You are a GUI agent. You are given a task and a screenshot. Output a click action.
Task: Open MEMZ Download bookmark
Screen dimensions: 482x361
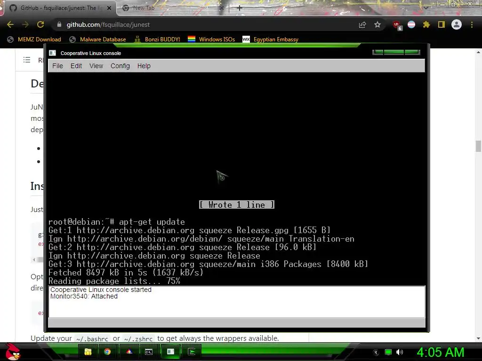coord(34,39)
